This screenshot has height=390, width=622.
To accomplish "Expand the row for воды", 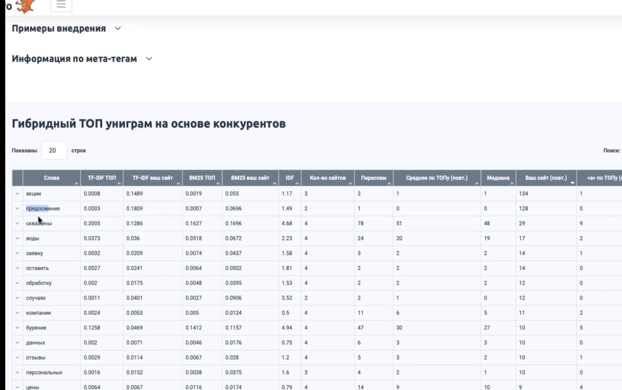I will coord(17,238).
